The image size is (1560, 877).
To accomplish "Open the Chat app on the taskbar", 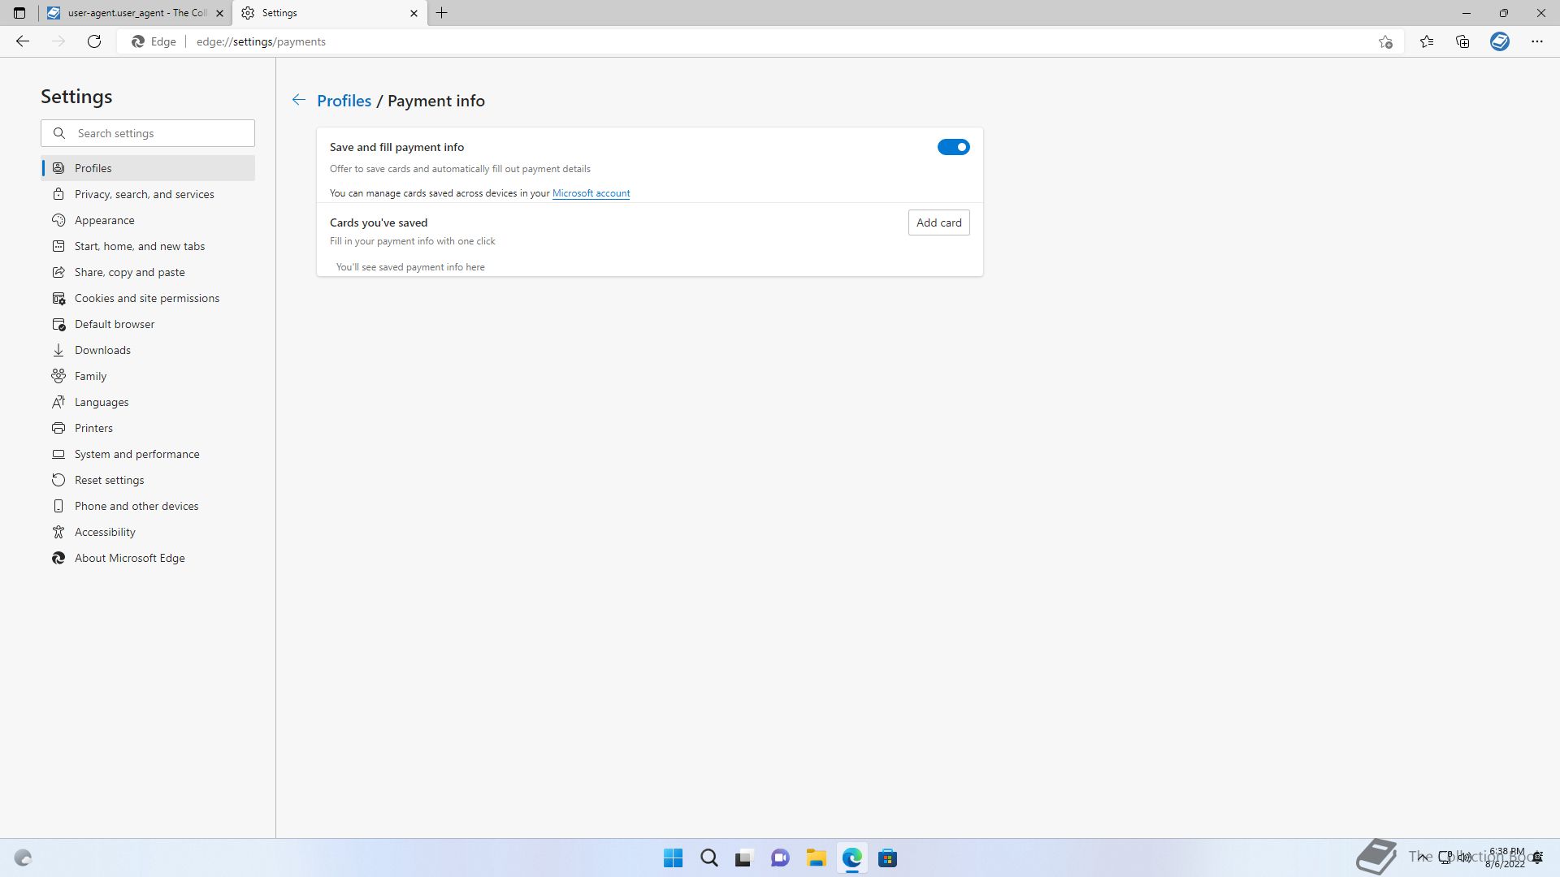I will click(780, 858).
